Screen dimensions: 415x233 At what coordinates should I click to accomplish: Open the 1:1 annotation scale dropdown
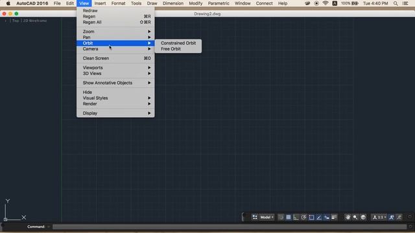pos(379,217)
